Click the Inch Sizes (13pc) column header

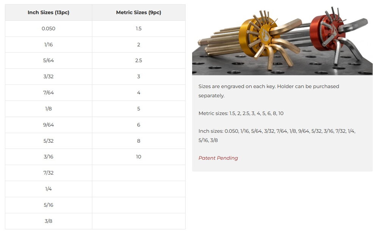click(49, 13)
